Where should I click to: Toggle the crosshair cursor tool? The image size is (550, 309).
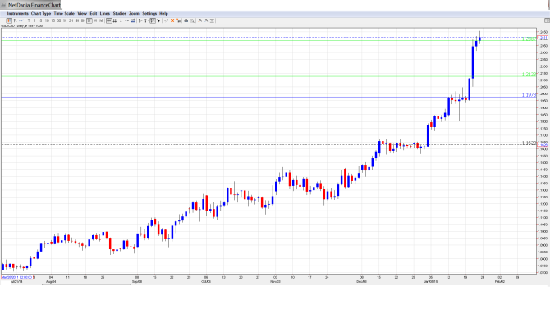(109, 21)
